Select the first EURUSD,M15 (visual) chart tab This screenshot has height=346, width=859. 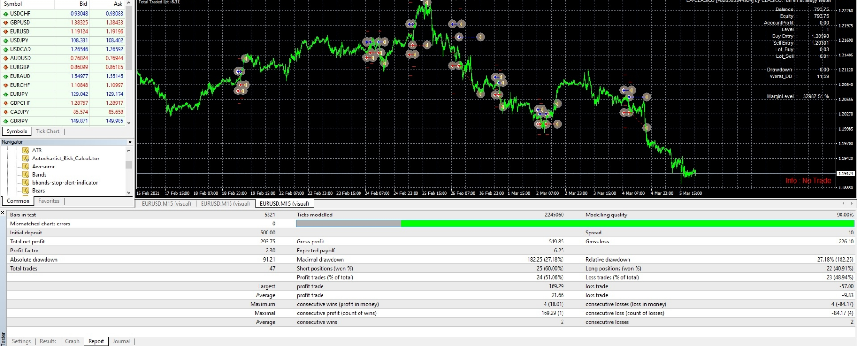point(166,204)
